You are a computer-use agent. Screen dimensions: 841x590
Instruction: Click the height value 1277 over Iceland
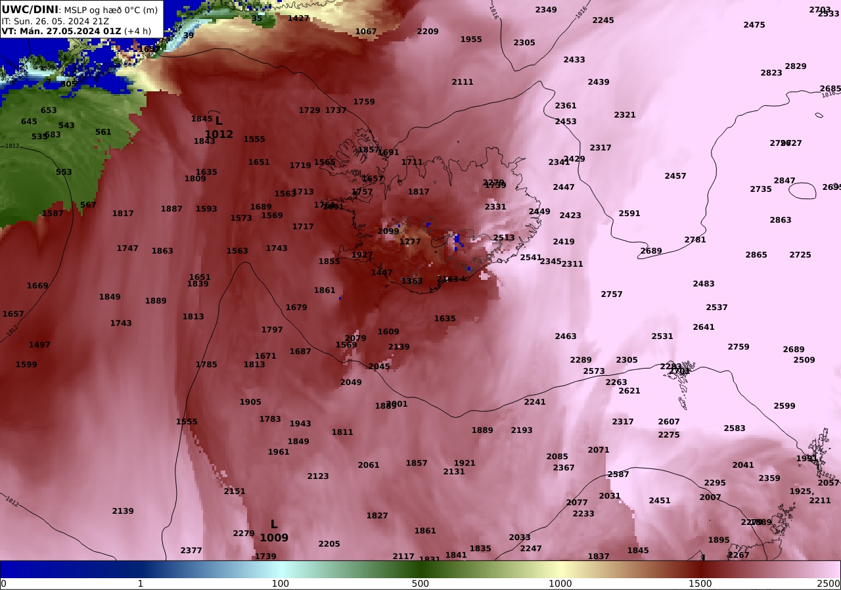click(x=410, y=242)
